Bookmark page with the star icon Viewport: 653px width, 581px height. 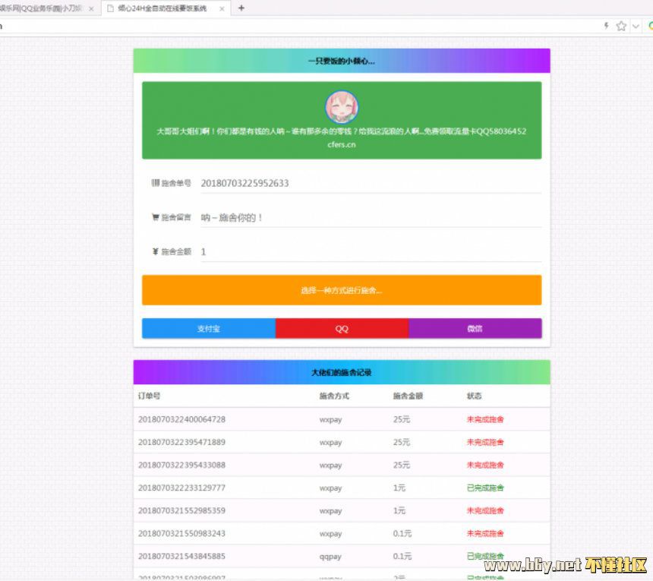pyautogui.click(x=621, y=26)
